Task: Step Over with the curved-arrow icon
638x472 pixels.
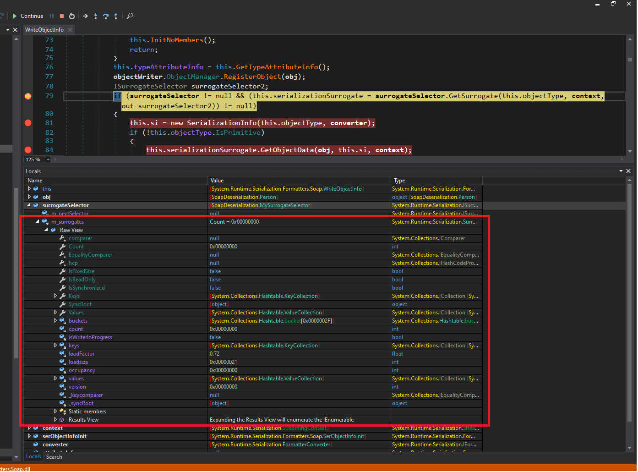Action: (106, 16)
